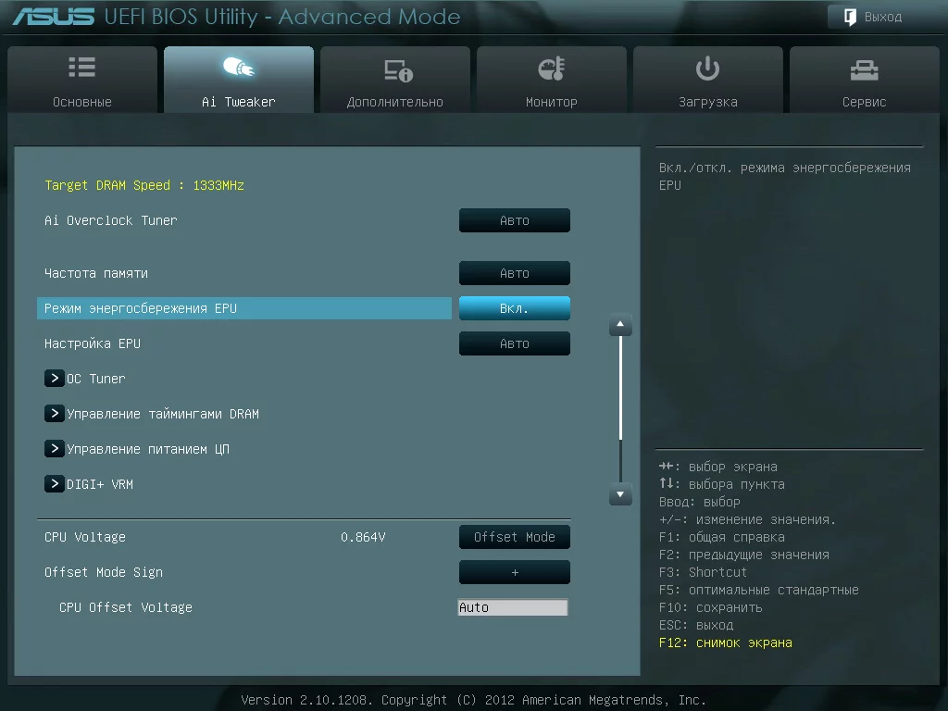Click the Offset Mode Sign label

click(104, 572)
